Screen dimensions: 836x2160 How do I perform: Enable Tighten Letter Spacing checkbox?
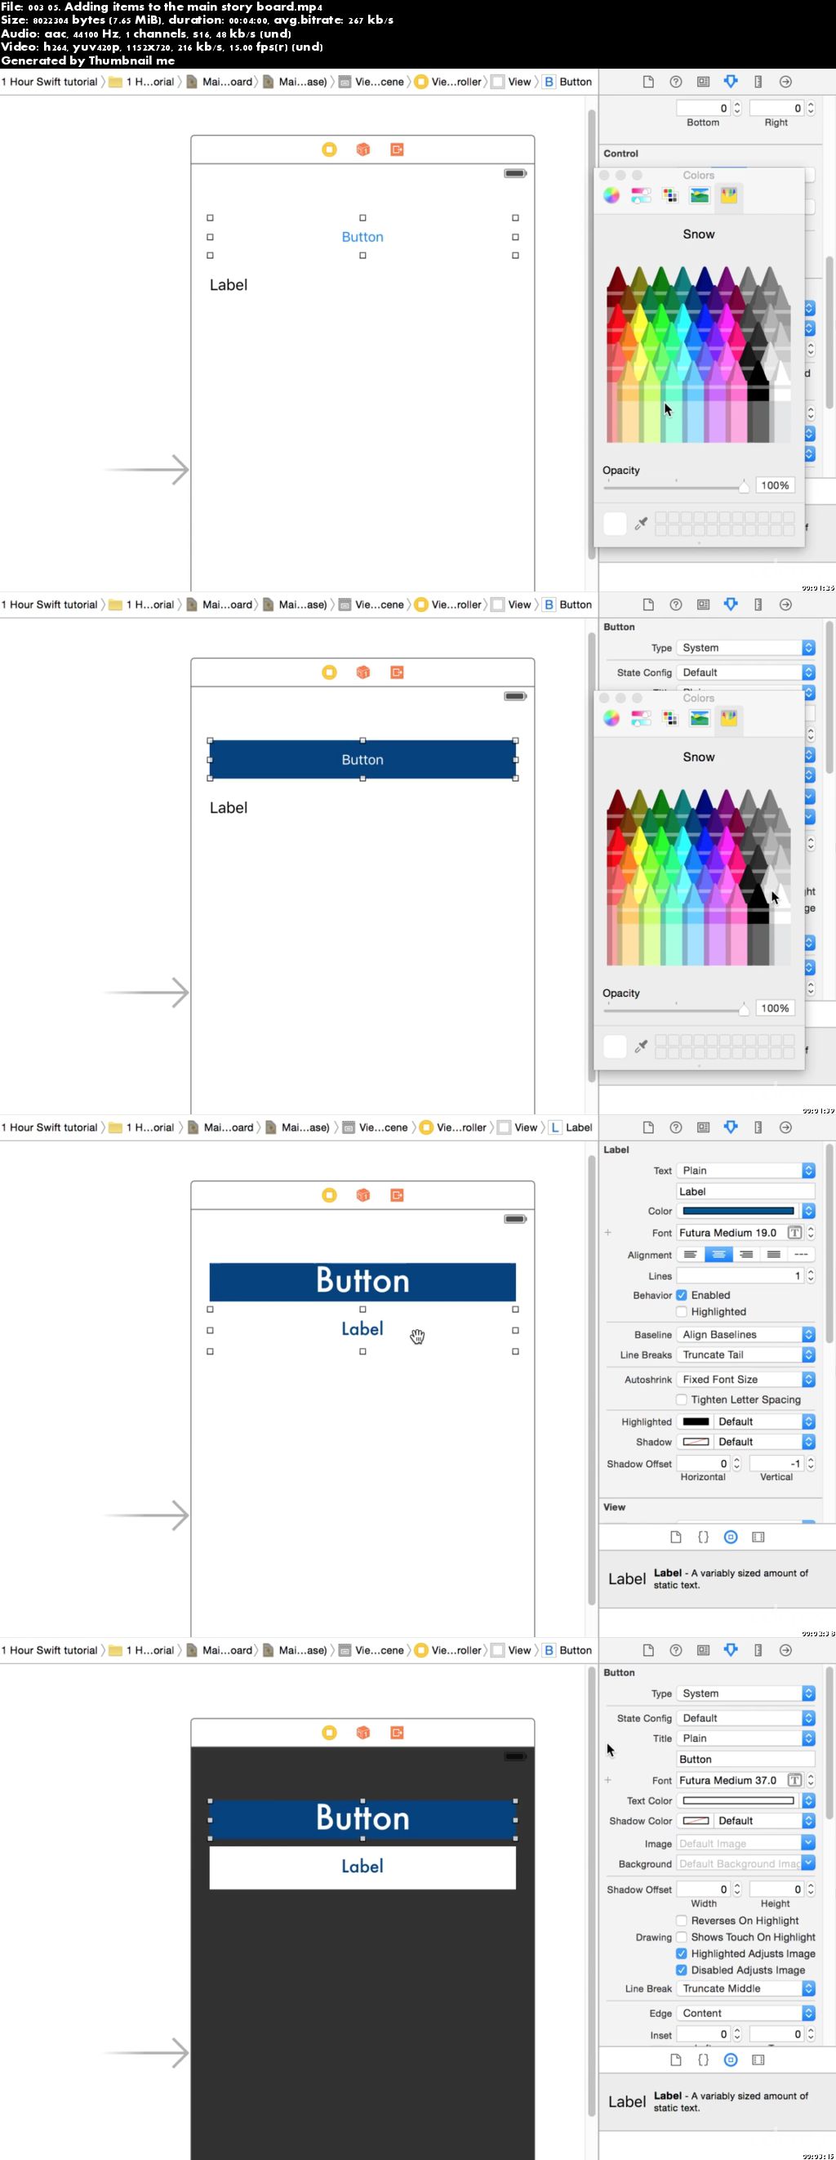pyautogui.click(x=682, y=1399)
